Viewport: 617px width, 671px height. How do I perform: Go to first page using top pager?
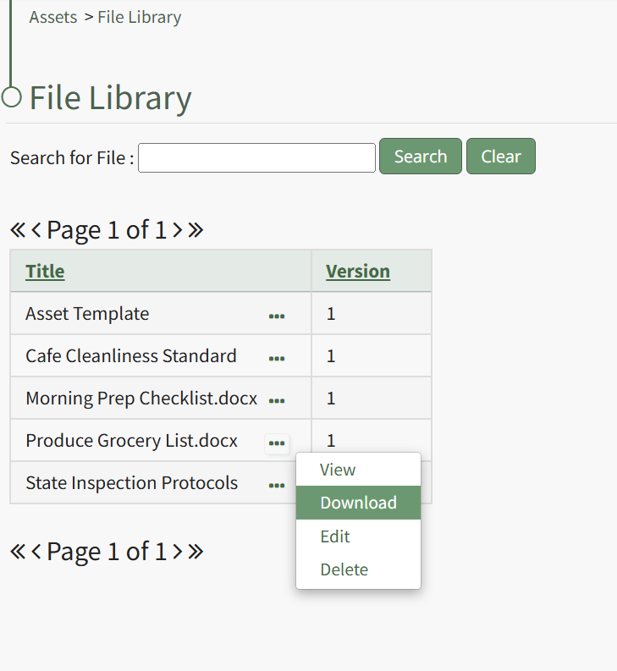(x=18, y=230)
